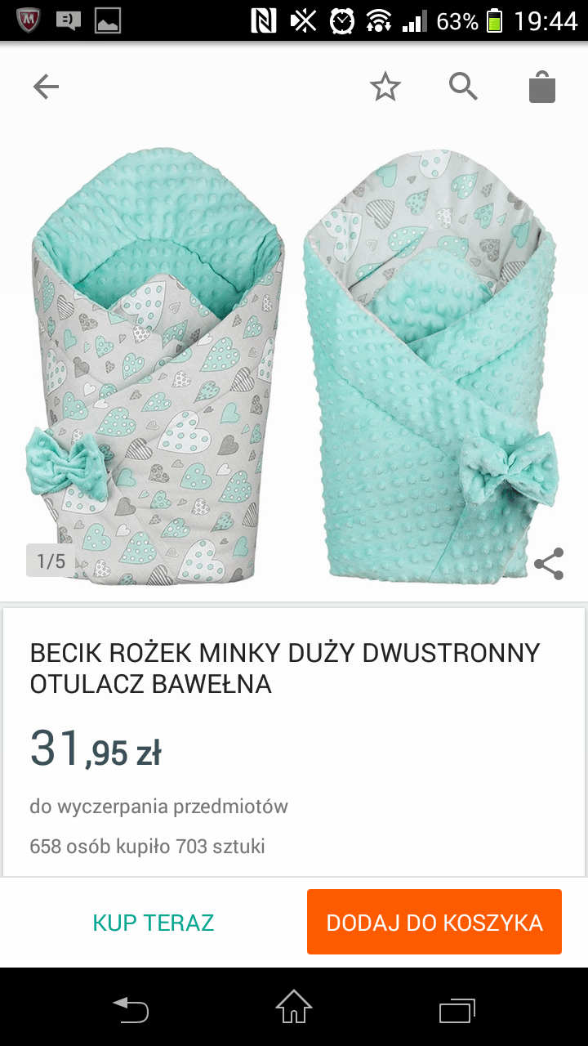Click the KUP TERAZ button

[x=154, y=923]
